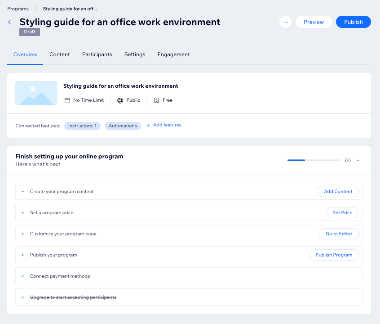
Task: Switch to the Content tab
Action: [59, 54]
